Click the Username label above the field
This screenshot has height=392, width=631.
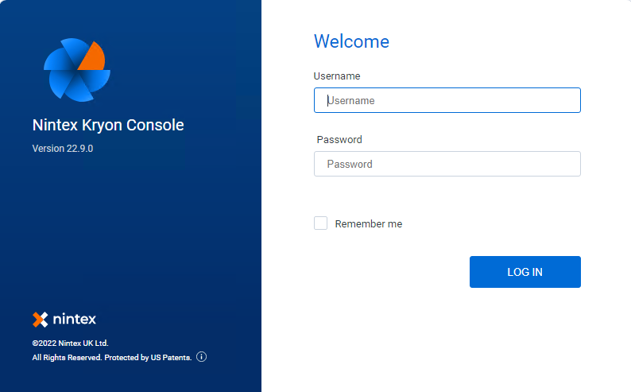[x=337, y=76]
